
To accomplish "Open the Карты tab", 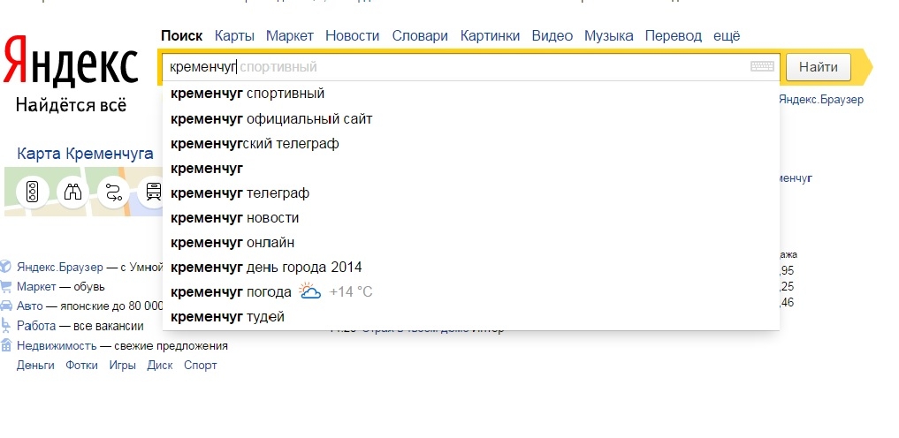I will tap(234, 36).
